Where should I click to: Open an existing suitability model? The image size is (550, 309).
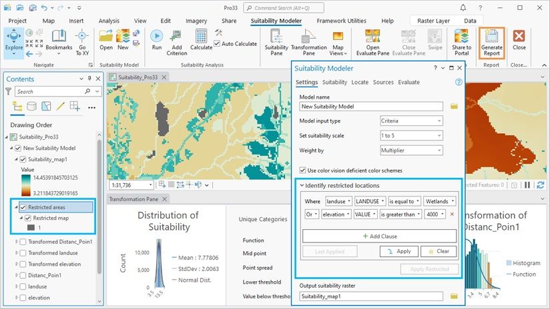point(105,40)
